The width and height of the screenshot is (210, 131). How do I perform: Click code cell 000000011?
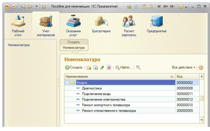click(x=187, y=94)
